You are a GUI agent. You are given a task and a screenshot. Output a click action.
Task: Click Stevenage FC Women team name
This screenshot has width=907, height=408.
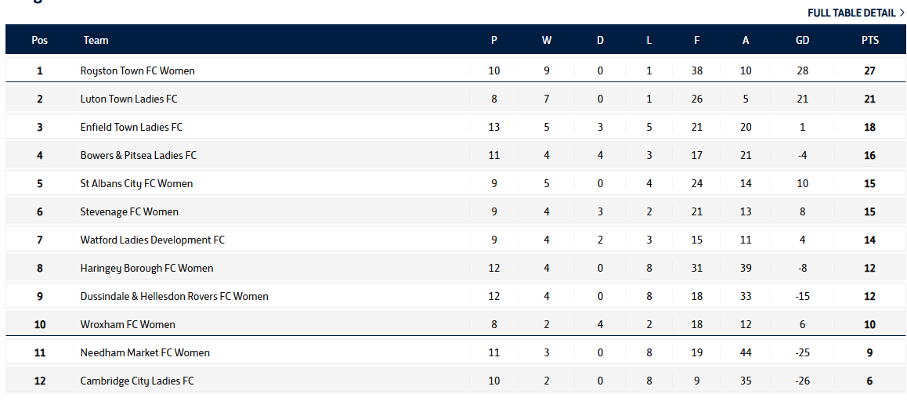click(x=129, y=211)
